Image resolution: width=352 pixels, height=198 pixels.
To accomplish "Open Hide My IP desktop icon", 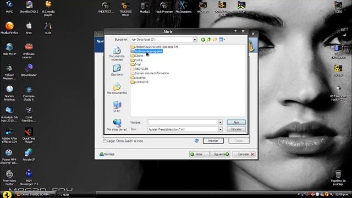I will point(9,49).
